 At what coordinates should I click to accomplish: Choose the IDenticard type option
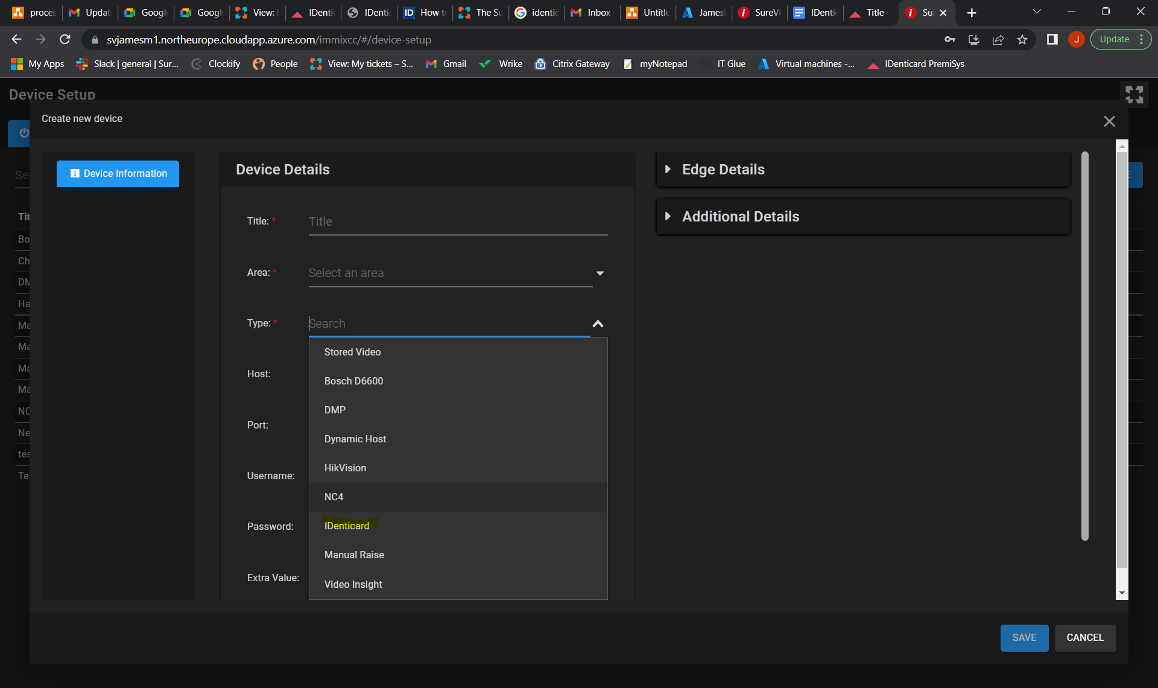pyautogui.click(x=458, y=526)
